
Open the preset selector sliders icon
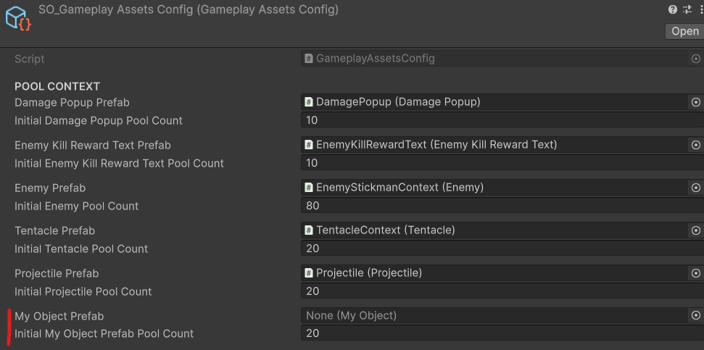coord(687,9)
